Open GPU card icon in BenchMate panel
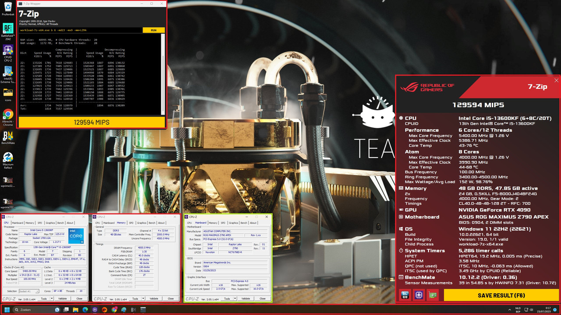This screenshot has height=315, width=561. 433,295
